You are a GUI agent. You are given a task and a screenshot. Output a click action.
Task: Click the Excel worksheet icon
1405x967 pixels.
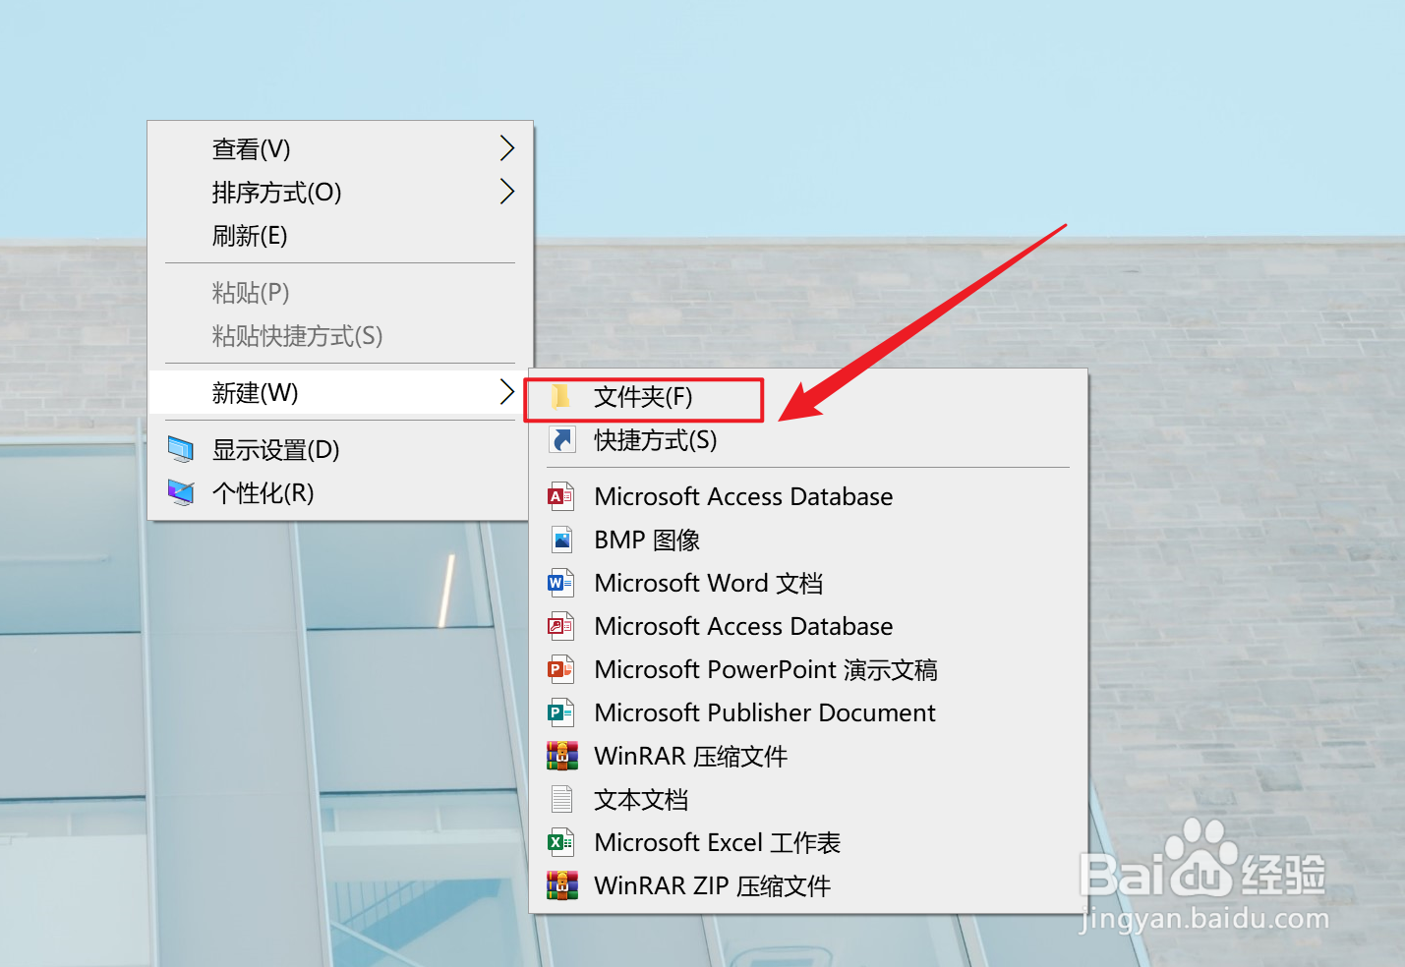[561, 842]
